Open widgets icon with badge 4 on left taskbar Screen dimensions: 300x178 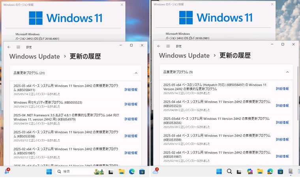point(7,171)
